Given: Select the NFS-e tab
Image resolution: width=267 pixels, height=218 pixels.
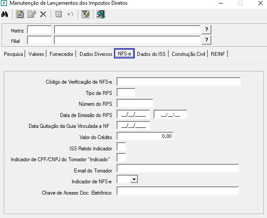Looking at the screenshot, I should click(124, 54).
